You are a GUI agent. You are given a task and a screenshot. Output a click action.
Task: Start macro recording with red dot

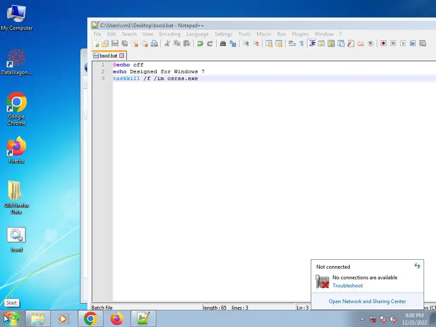(x=384, y=43)
